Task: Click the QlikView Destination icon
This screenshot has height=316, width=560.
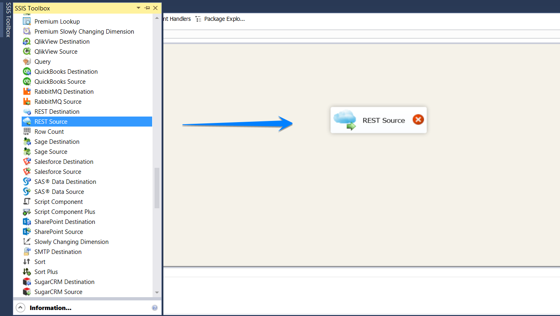Action: click(27, 42)
